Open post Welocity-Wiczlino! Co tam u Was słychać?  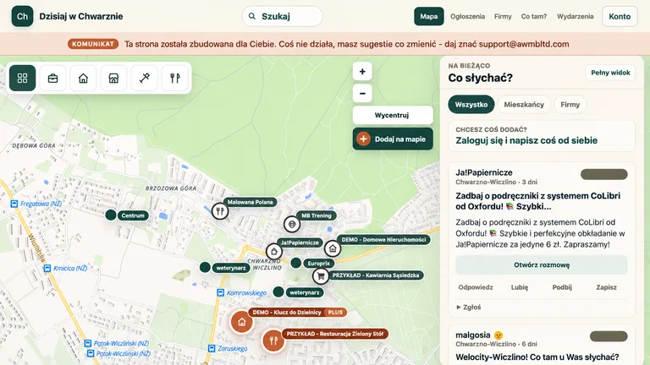[537, 357]
